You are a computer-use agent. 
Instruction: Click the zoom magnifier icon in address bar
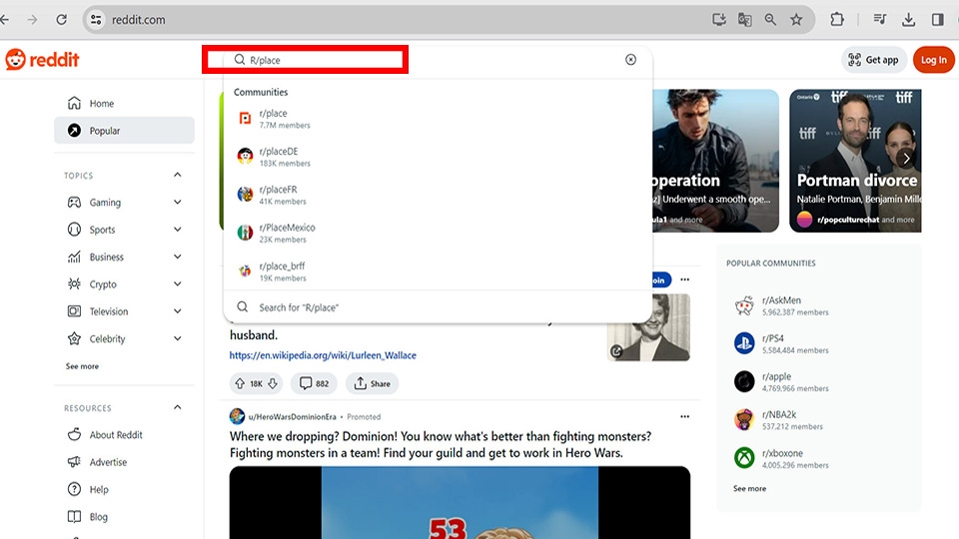[770, 20]
